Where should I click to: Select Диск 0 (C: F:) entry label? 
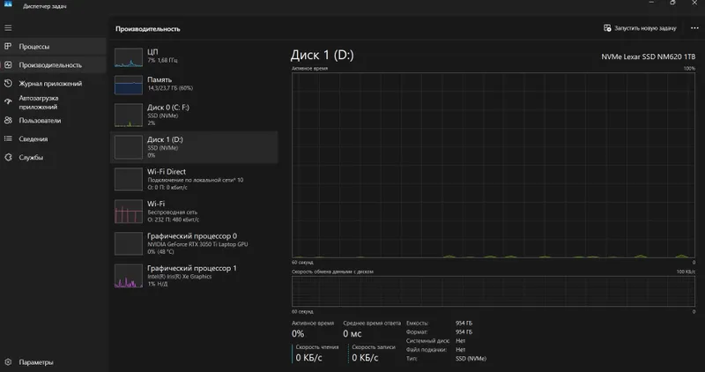click(168, 107)
